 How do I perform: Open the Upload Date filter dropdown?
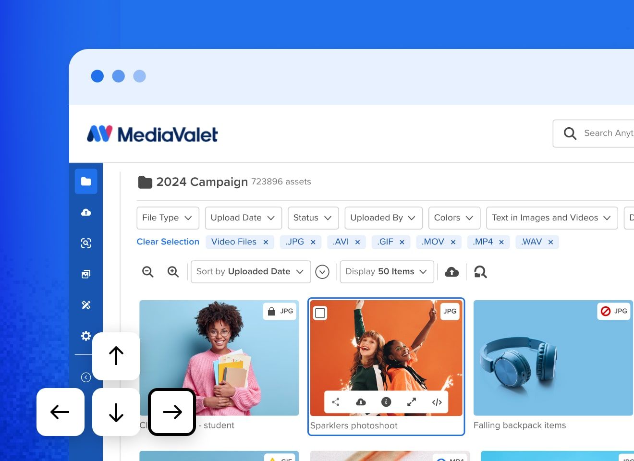point(244,218)
